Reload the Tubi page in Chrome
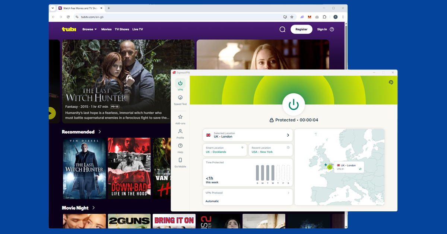 [68, 17]
